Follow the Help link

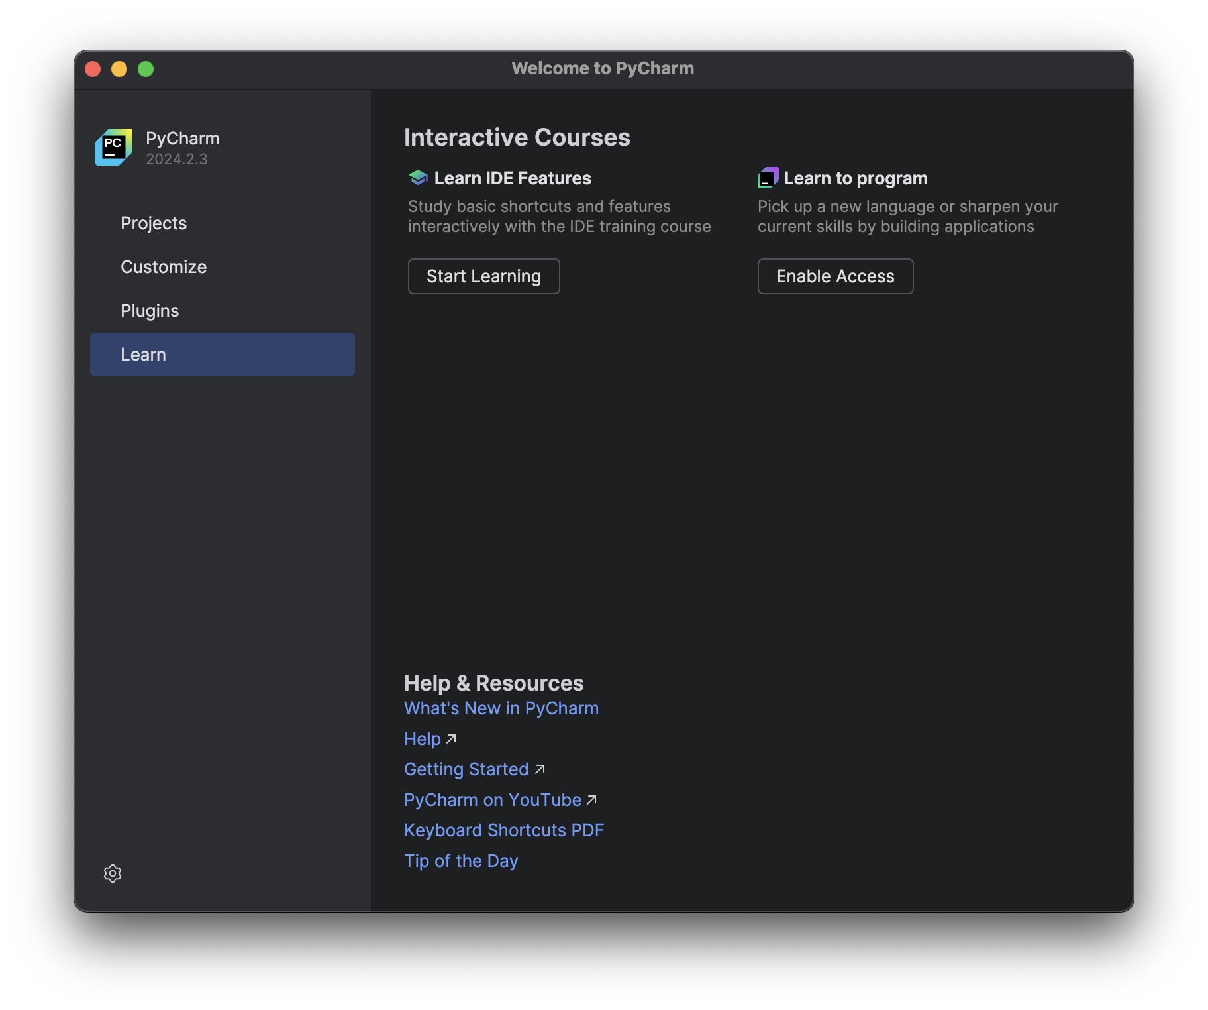point(423,738)
